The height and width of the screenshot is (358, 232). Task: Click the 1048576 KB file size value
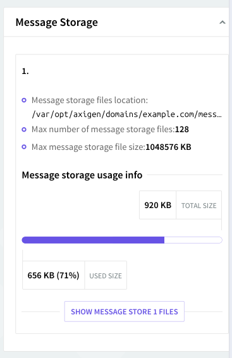pos(168,147)
